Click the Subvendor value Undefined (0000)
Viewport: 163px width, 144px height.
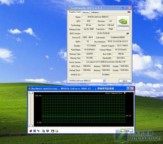(x=118, y=37)
